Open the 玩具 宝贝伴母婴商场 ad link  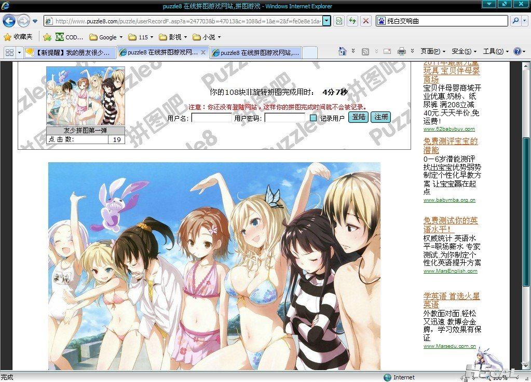(x=452, y=71)
